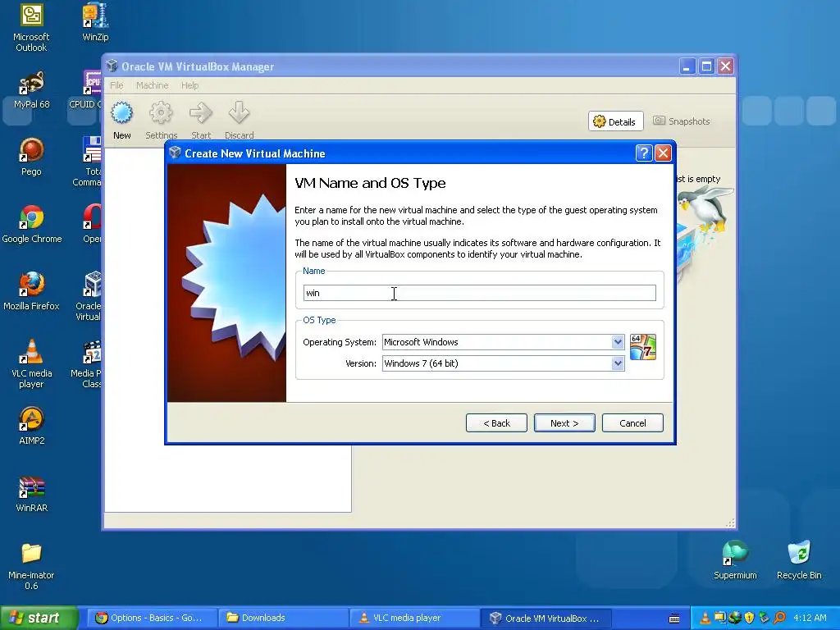Click the Help question mark in dialog title bar
The image size is (840, 630).
tap(644, 153)
